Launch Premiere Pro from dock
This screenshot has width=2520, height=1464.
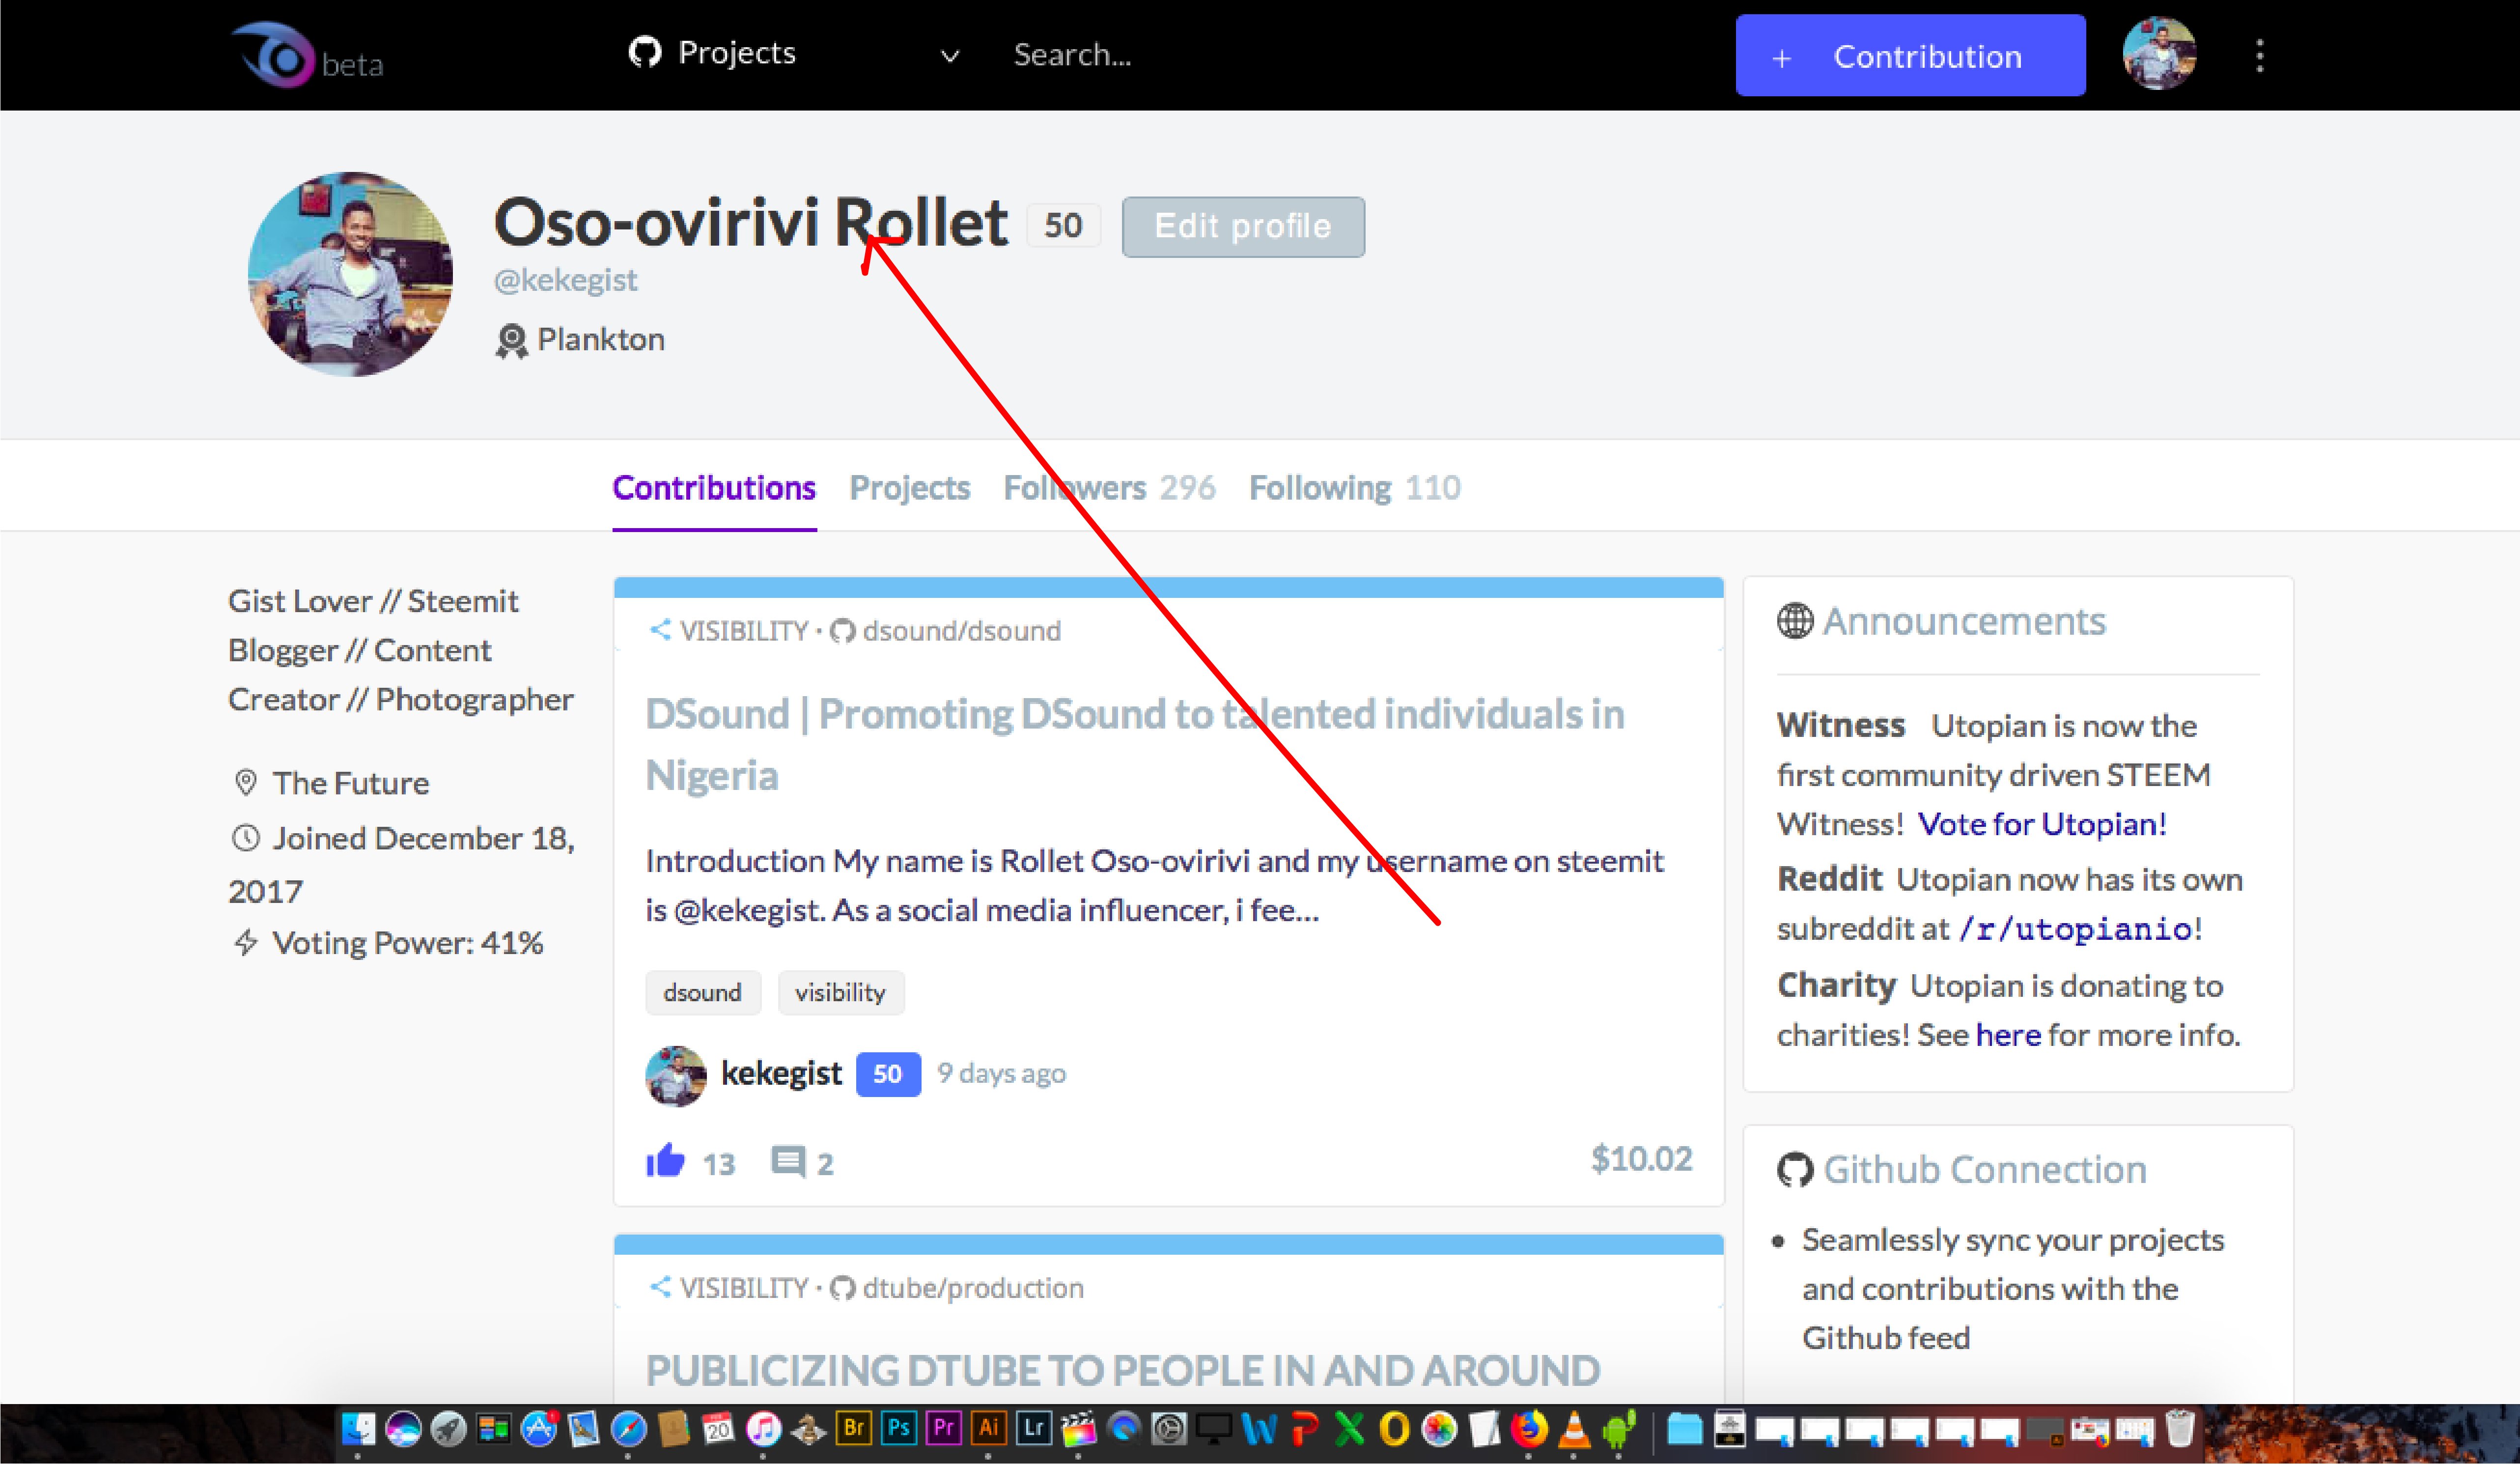(x=944, y=1428)
